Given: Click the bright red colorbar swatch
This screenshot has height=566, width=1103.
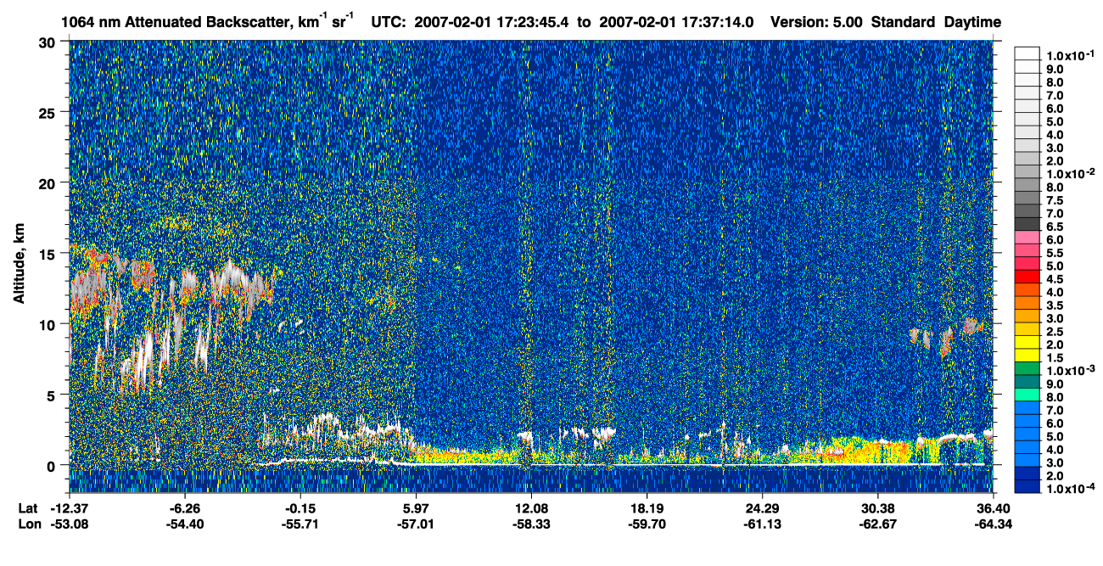Looking at the screenshot, I should 1027,277.
